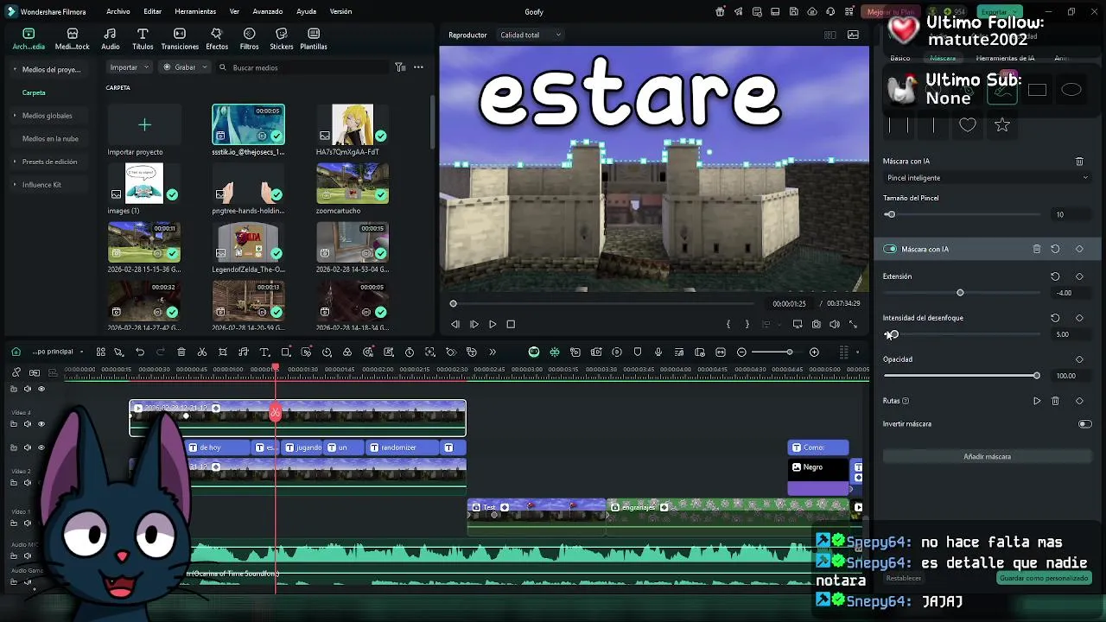Image resolution: width=1106 pixels, height=622 pixels.
Task: Delete mask with trash icon beside Máscara con IA header
Action: (x=1079, y=162)
